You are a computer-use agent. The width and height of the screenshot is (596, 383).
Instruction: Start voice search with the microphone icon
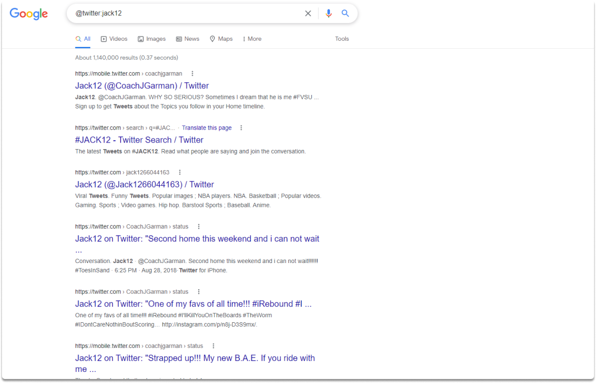[x=328, y=13]
